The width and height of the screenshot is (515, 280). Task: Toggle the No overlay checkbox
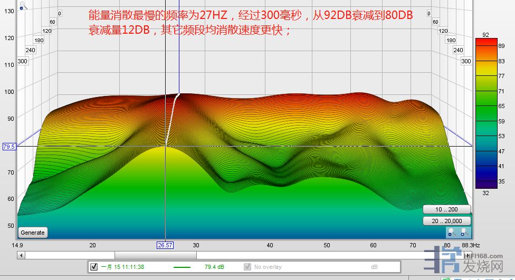(247, 267)
